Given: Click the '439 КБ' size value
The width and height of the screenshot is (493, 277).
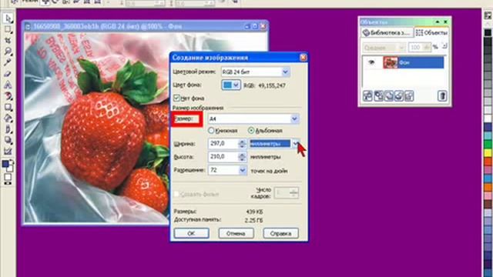Looking at the screenshot, I should coord(254,212).
